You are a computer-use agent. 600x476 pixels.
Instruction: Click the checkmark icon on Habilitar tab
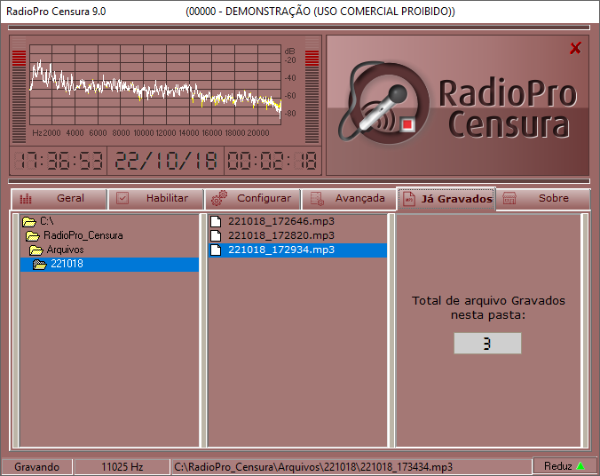122,198
